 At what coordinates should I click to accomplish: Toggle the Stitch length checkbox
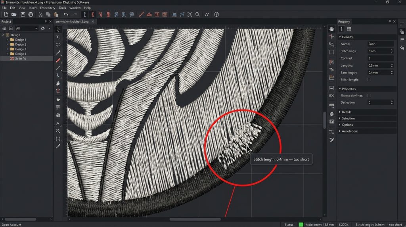[x=369, y=79]
